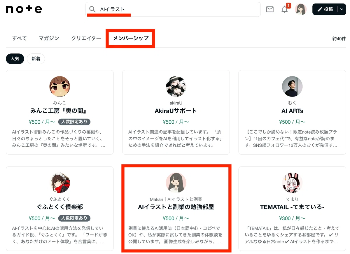Select the 新着 sort filter
The width and height of the screenshot is (350, 254).
coord(36,59)
